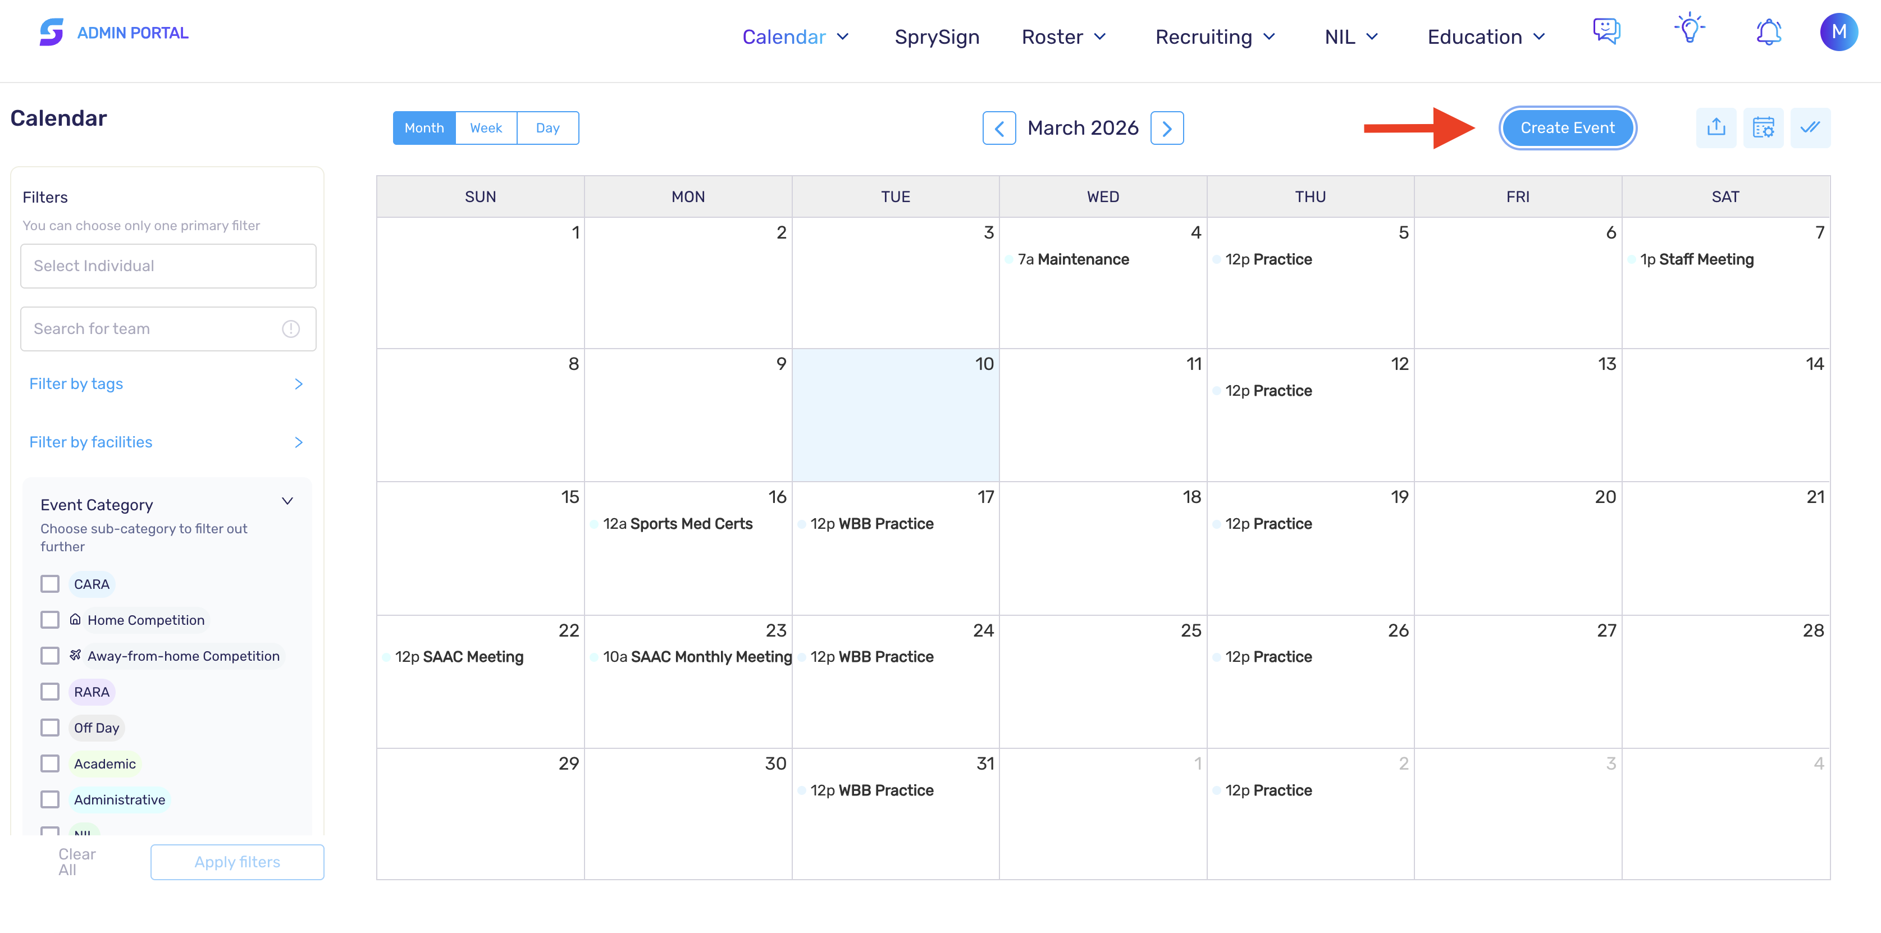
Task: Click the Create Event button
Action: click(1568, 128)
